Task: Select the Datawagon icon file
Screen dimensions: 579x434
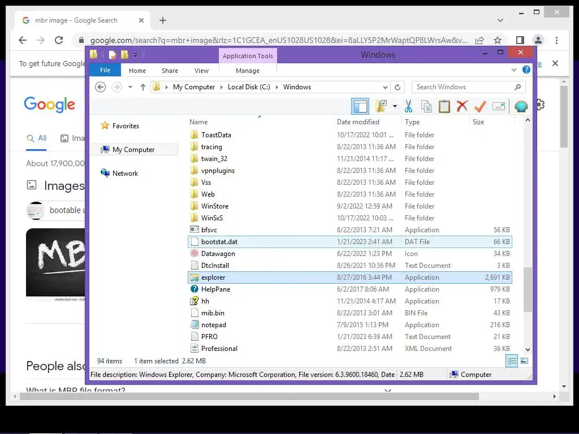Action: pyautogui.click(x=349, y=254)
